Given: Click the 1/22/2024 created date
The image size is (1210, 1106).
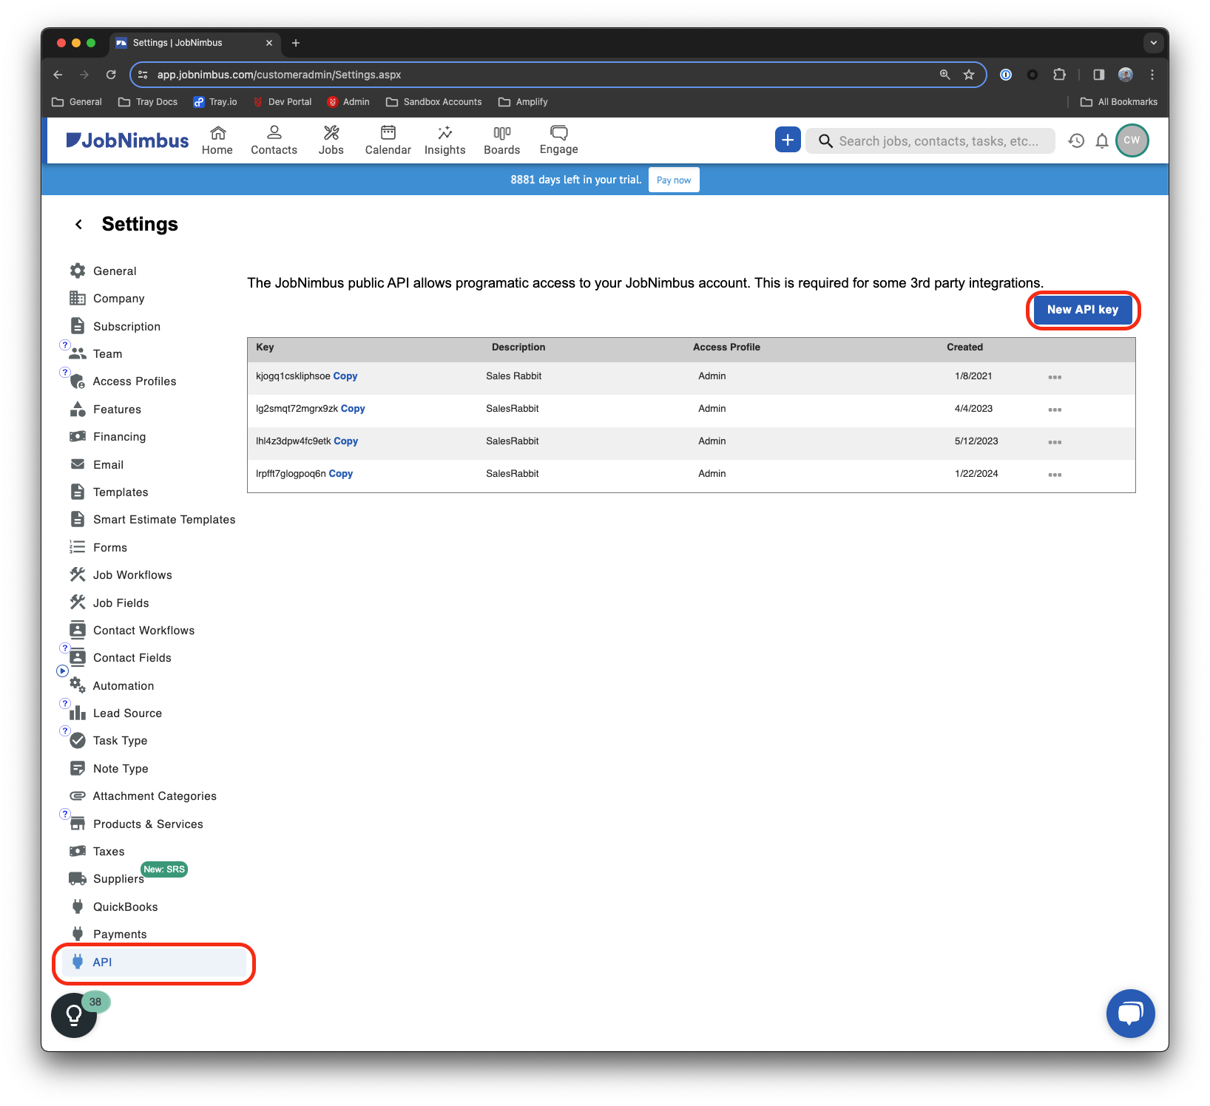Looking at the screenshot, I should coord(976,474).
